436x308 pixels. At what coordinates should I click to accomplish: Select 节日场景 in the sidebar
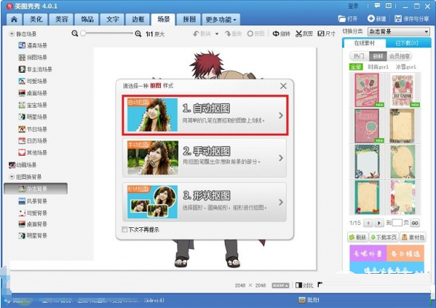coord(33,129)
